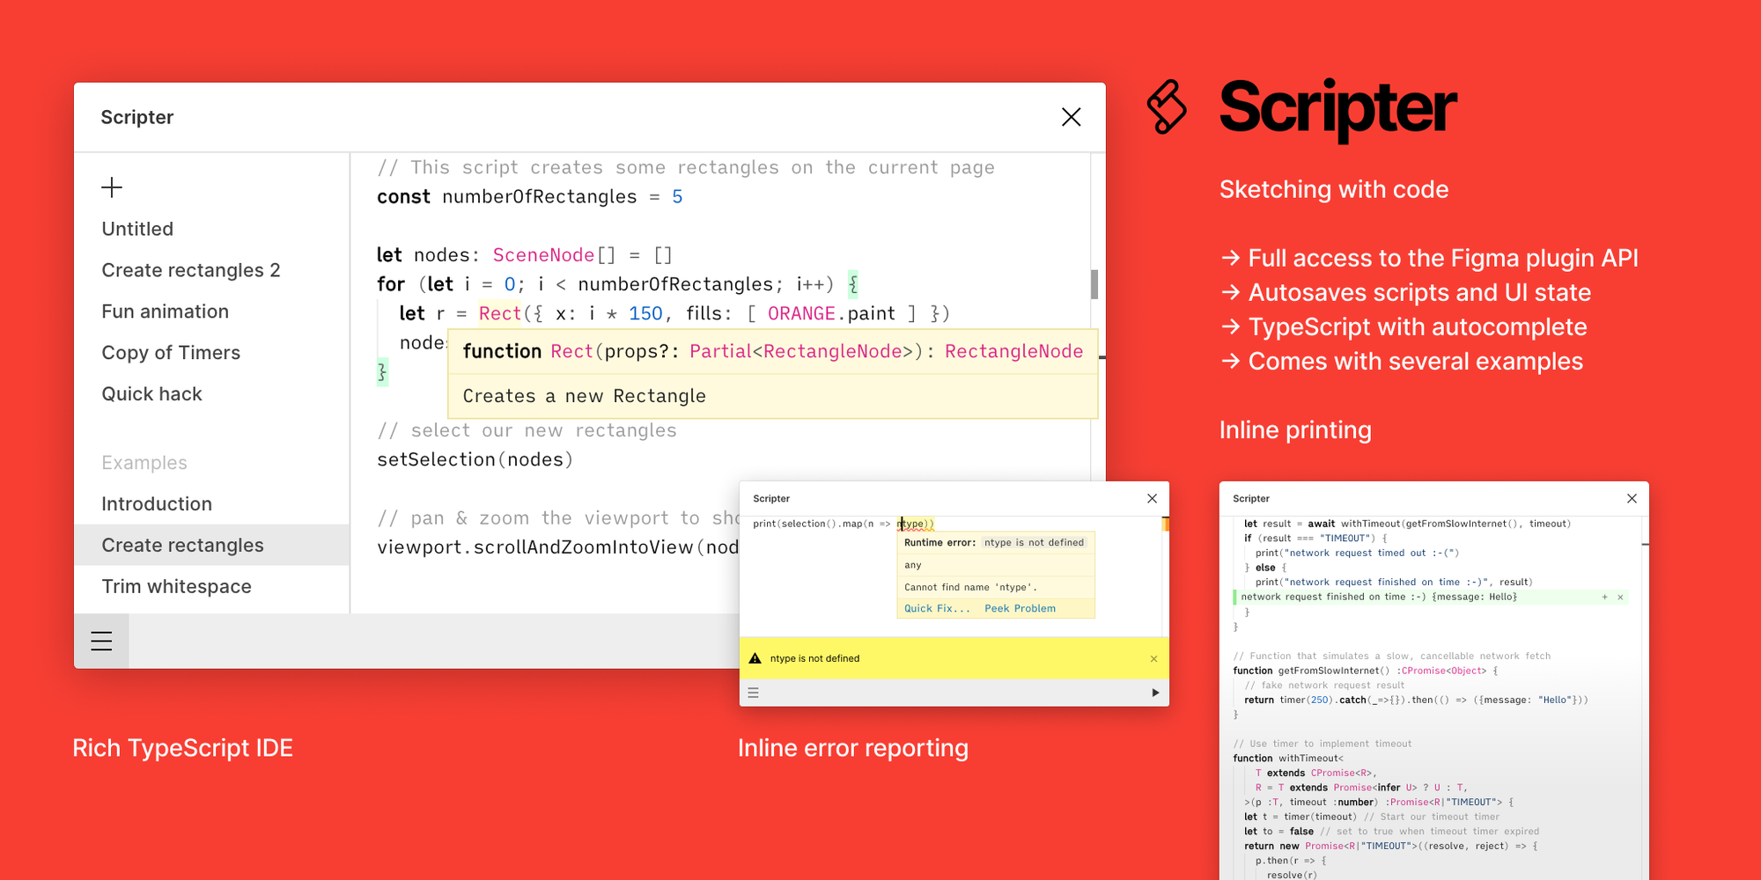The width and height of the screenshot is (1761, 880).
Task: Open 'Create rectangles 2' from the sidebar
Action: [191, 270]
